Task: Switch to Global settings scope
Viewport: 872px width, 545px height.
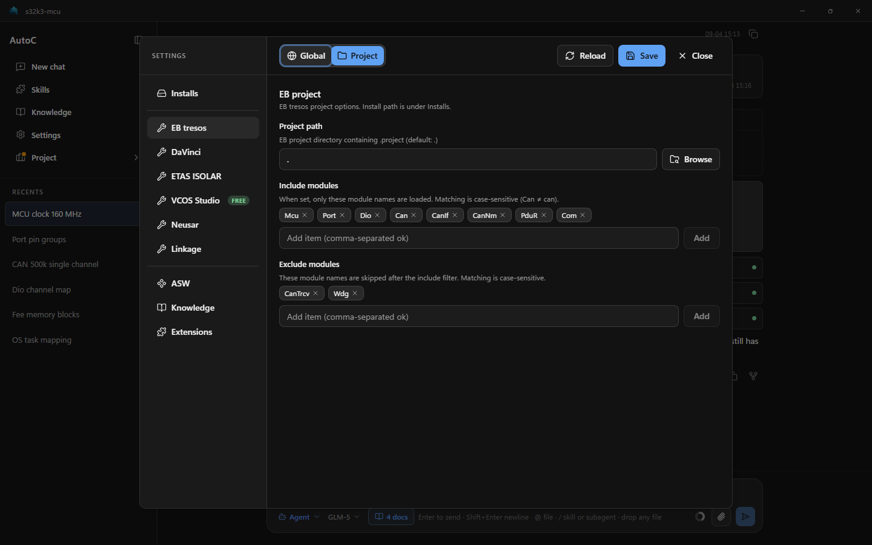Action: pyautogui.click(x=306, y=56)
